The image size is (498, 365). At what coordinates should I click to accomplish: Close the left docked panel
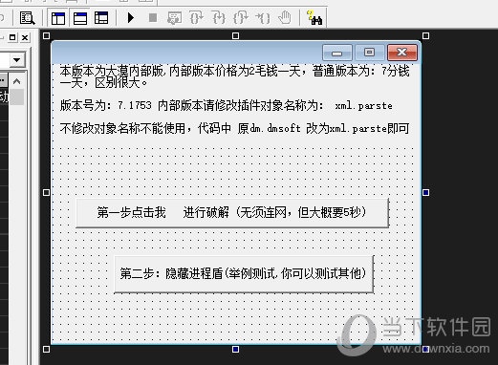click(25, 37)
